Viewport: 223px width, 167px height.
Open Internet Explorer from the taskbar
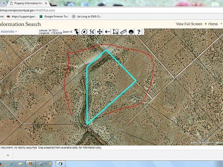pyautogui.click(x=10, y=164)
